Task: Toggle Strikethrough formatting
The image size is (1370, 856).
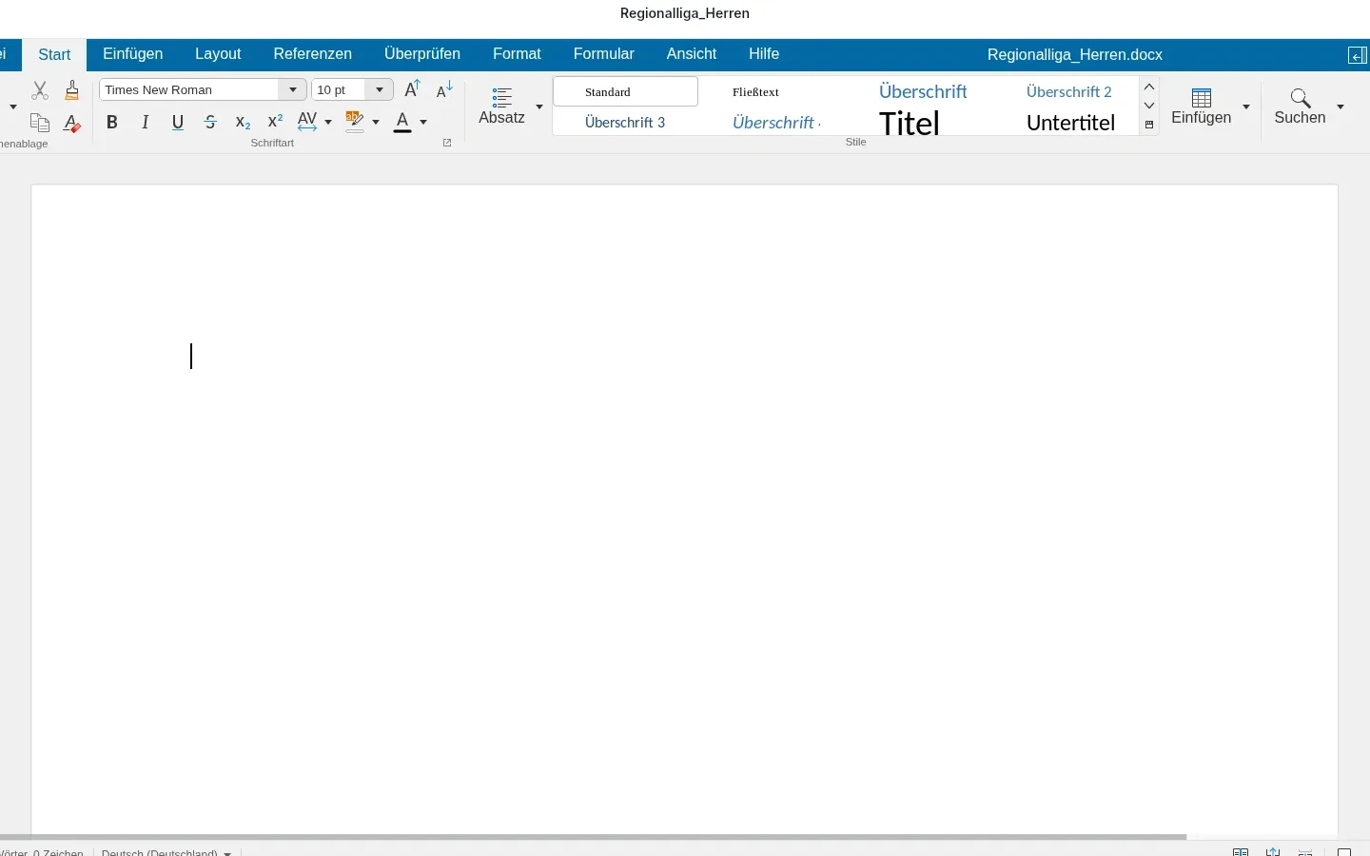Action: pos(210,122)
